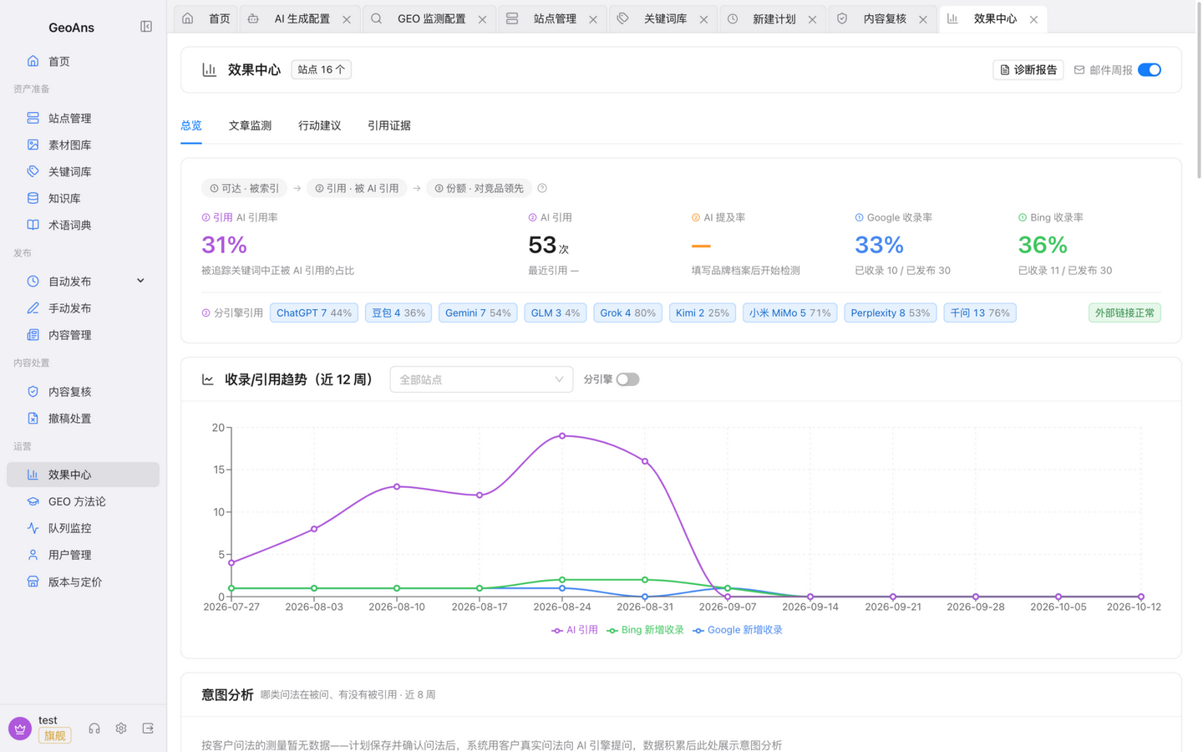Viewport: 1203px width, 752px height.
Task: Toggle the Bing 新增收录 legend series
Action: pos(645,630)
